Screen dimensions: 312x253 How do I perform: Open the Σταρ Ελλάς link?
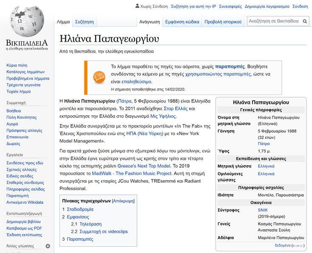175,109
